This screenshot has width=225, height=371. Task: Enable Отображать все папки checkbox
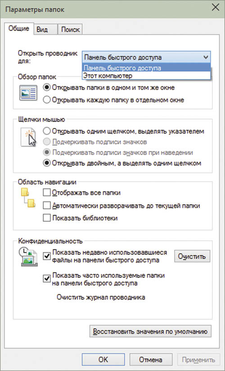[47, 192]
